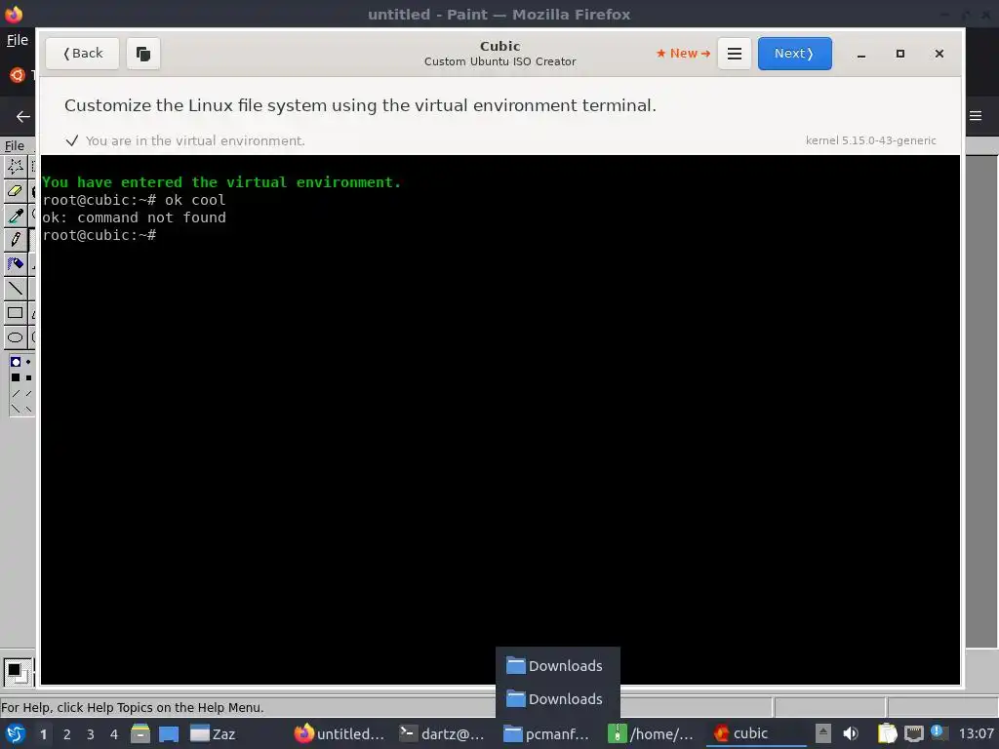The width and height of the screenshot is (999, 749).
Task: Open the file manager launcher in taskbar
Action: tap(140, 733)
